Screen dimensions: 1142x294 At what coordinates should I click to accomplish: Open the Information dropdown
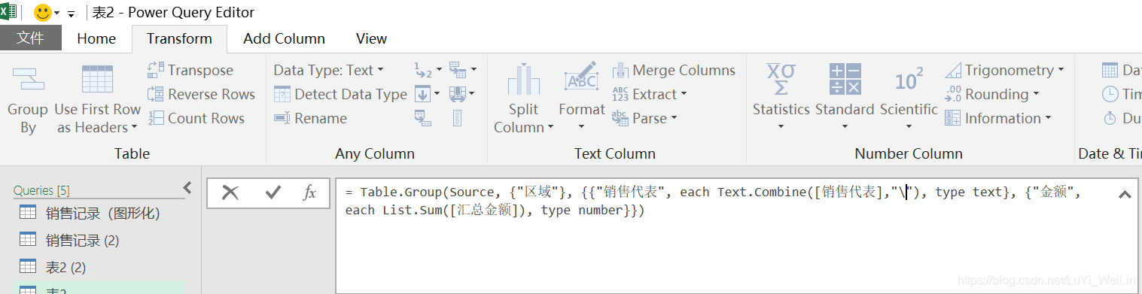point(998,118)
